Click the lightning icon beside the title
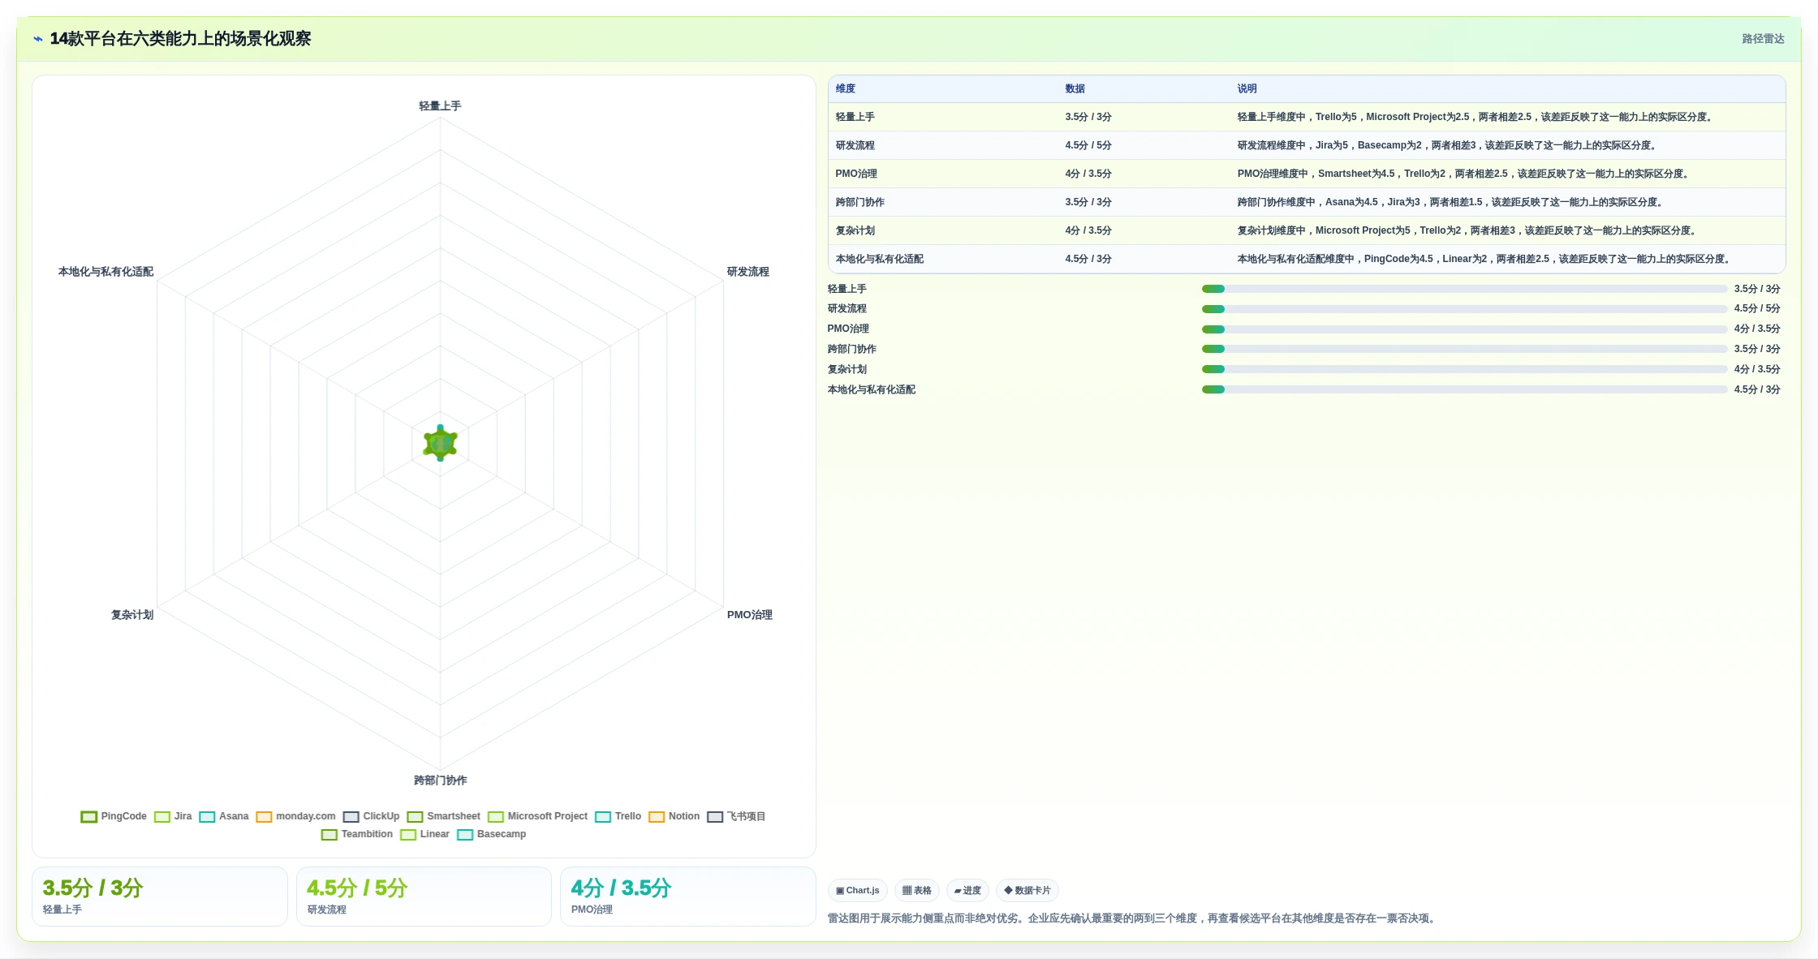The image size is (1818, 959). (38, 39)
